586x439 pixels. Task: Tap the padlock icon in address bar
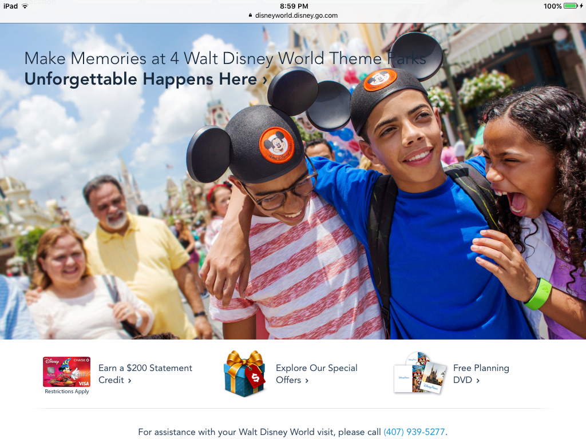251,15
